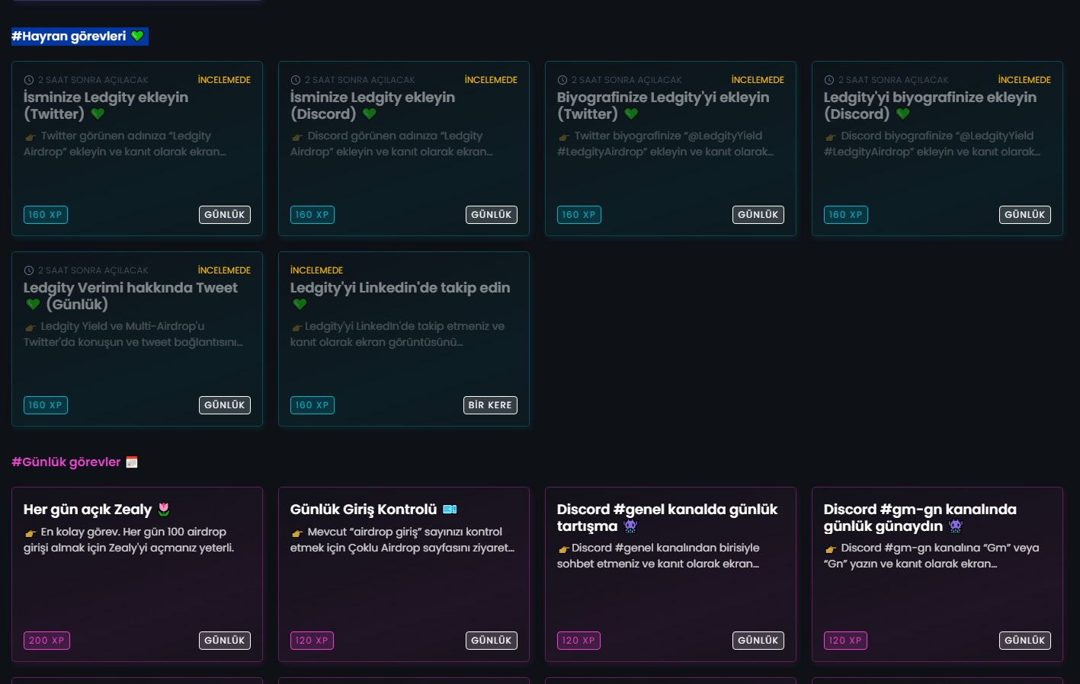Click the calendar emoji beside #Günlük görevler
1080x684 pixels.
[x=132, y=462]
